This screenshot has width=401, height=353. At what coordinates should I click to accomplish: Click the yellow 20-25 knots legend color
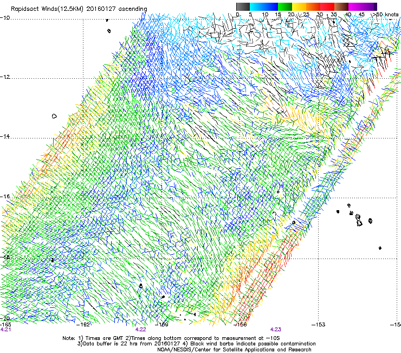pyautogui.click(x=299, y=7)
